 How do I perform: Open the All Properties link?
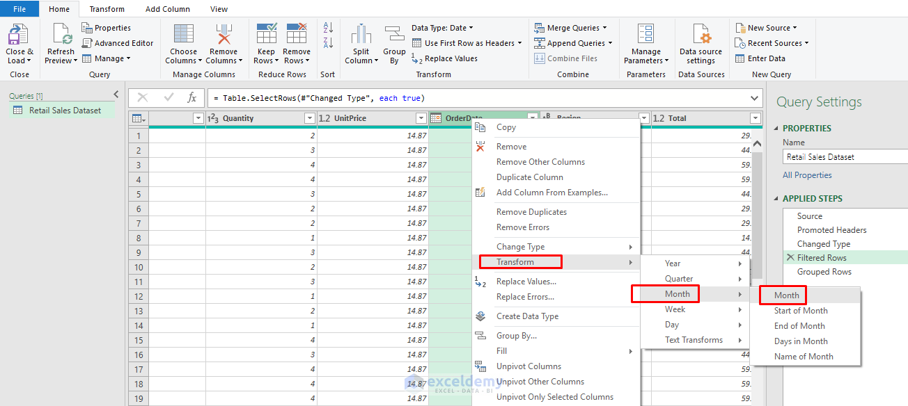807,175
